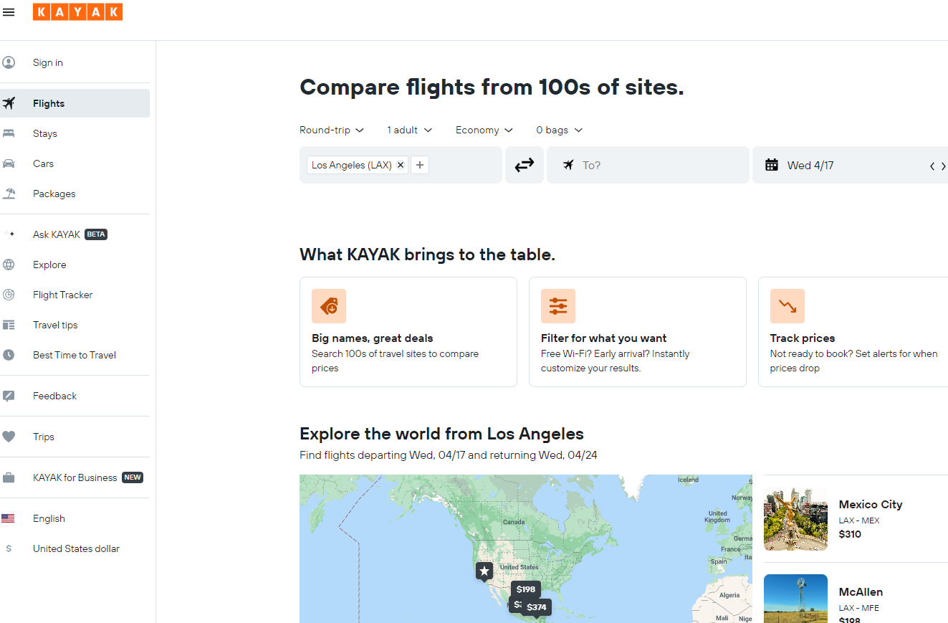
Task: Expand the Round-trip trip type dropdown
Action: (332, 130)
